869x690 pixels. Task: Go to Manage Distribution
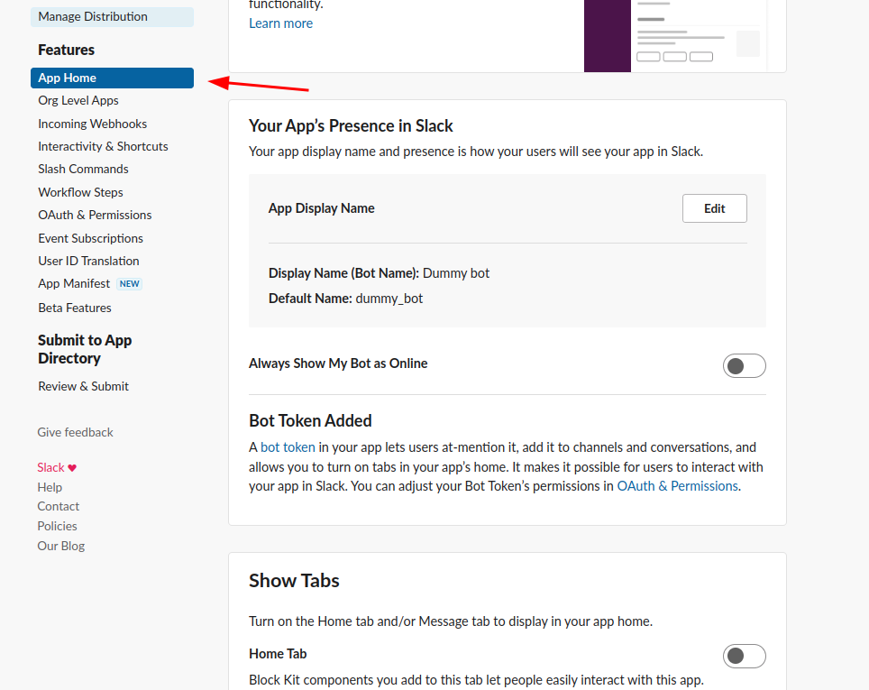(x=93, y=16)
